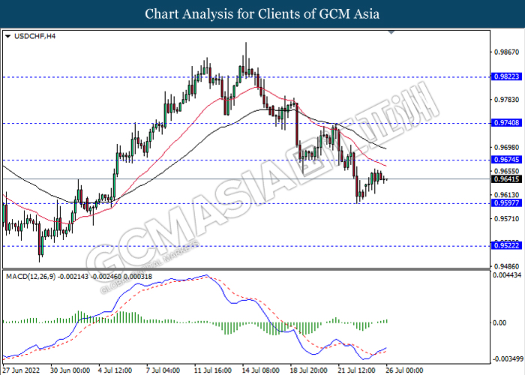Click the 0.97830 price axis value

[x=506, y=100]
